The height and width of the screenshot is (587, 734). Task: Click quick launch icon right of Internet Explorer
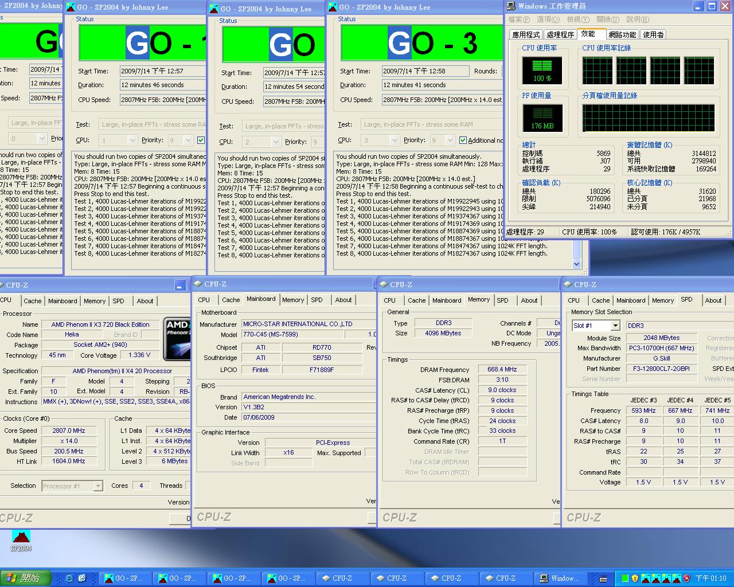82,578
